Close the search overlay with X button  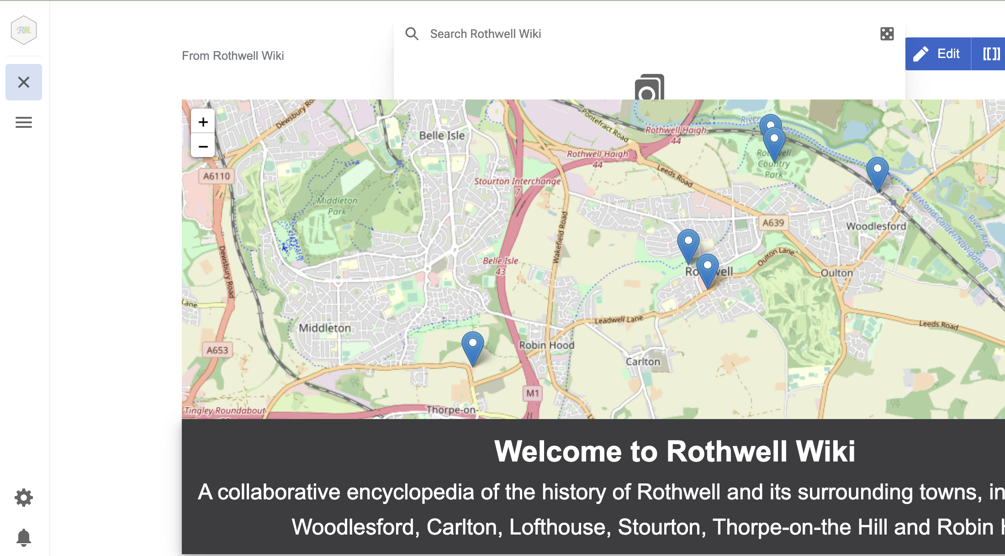pos(24,82)
